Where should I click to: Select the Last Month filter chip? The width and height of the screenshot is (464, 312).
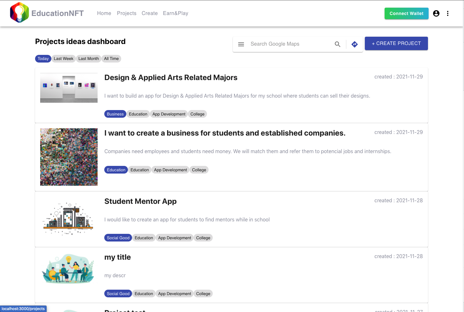(x=88, y=59)
